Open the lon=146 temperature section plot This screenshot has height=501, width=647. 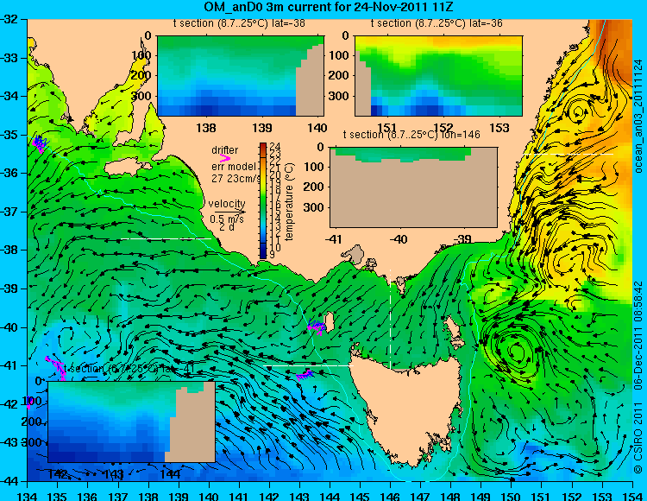point(413,187)
